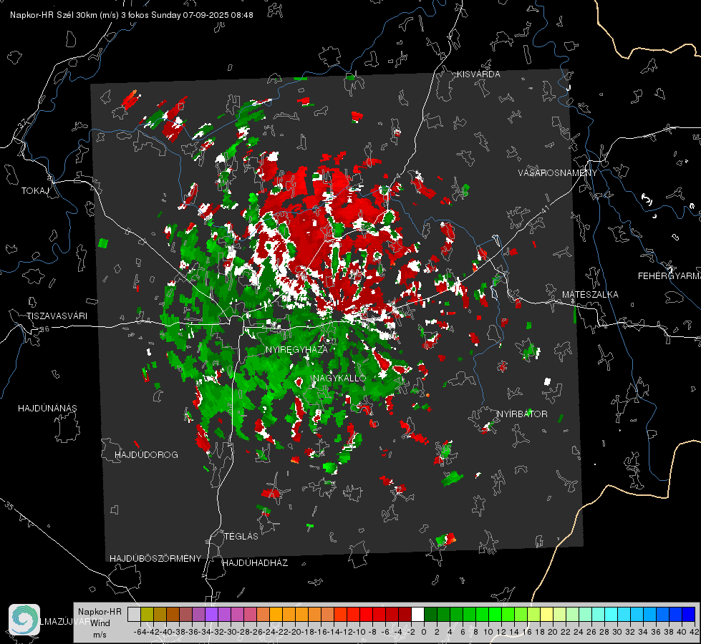Click the HAJDÚDOROG label
Screen dimensions: 701x644
coord(146,455)
